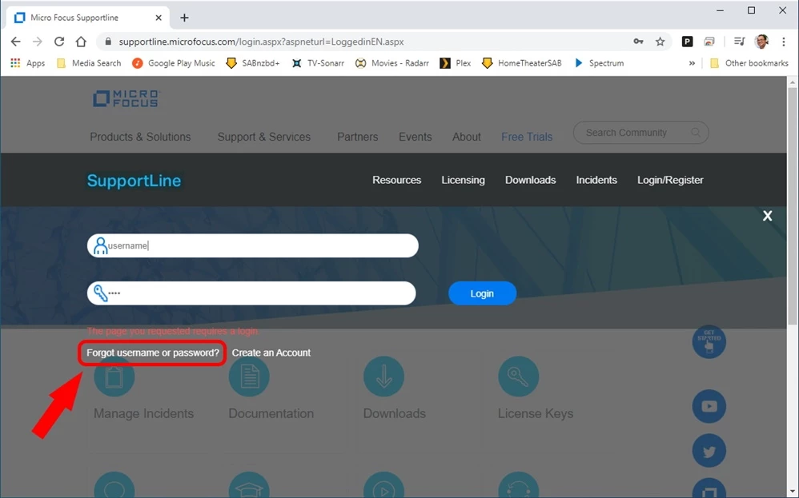This screenshot has height=498, width=799.
Task: Open the Incidents nav item
Action: [596, 180]
